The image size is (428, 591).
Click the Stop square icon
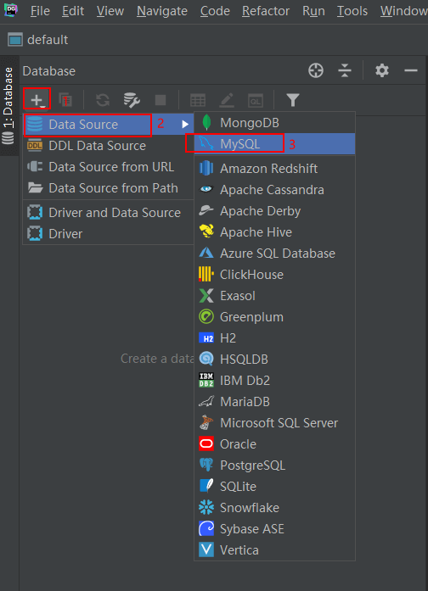point(160,100)
